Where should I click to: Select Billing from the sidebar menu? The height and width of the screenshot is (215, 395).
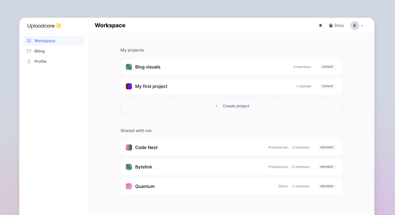point(39,51)
